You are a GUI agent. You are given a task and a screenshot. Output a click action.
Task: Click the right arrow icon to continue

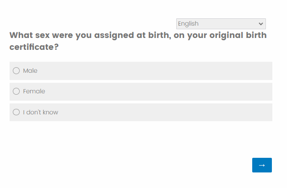(x=262, y=165)
